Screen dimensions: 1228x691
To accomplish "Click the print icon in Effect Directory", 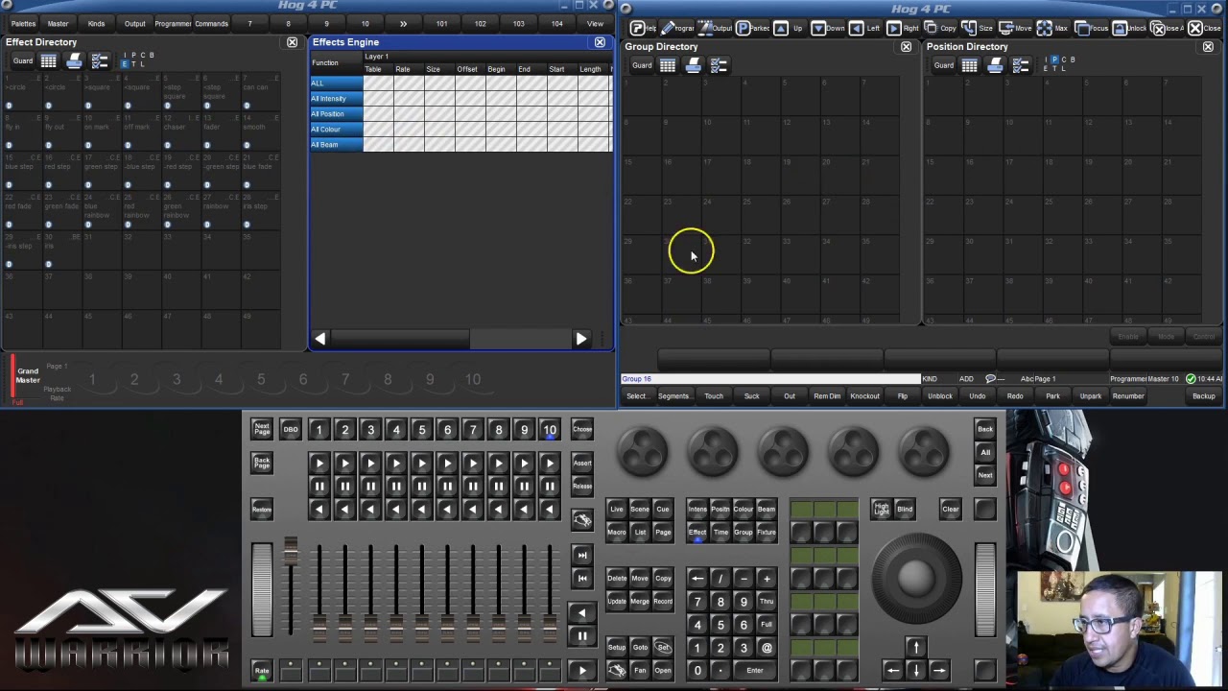I will 74,61.
